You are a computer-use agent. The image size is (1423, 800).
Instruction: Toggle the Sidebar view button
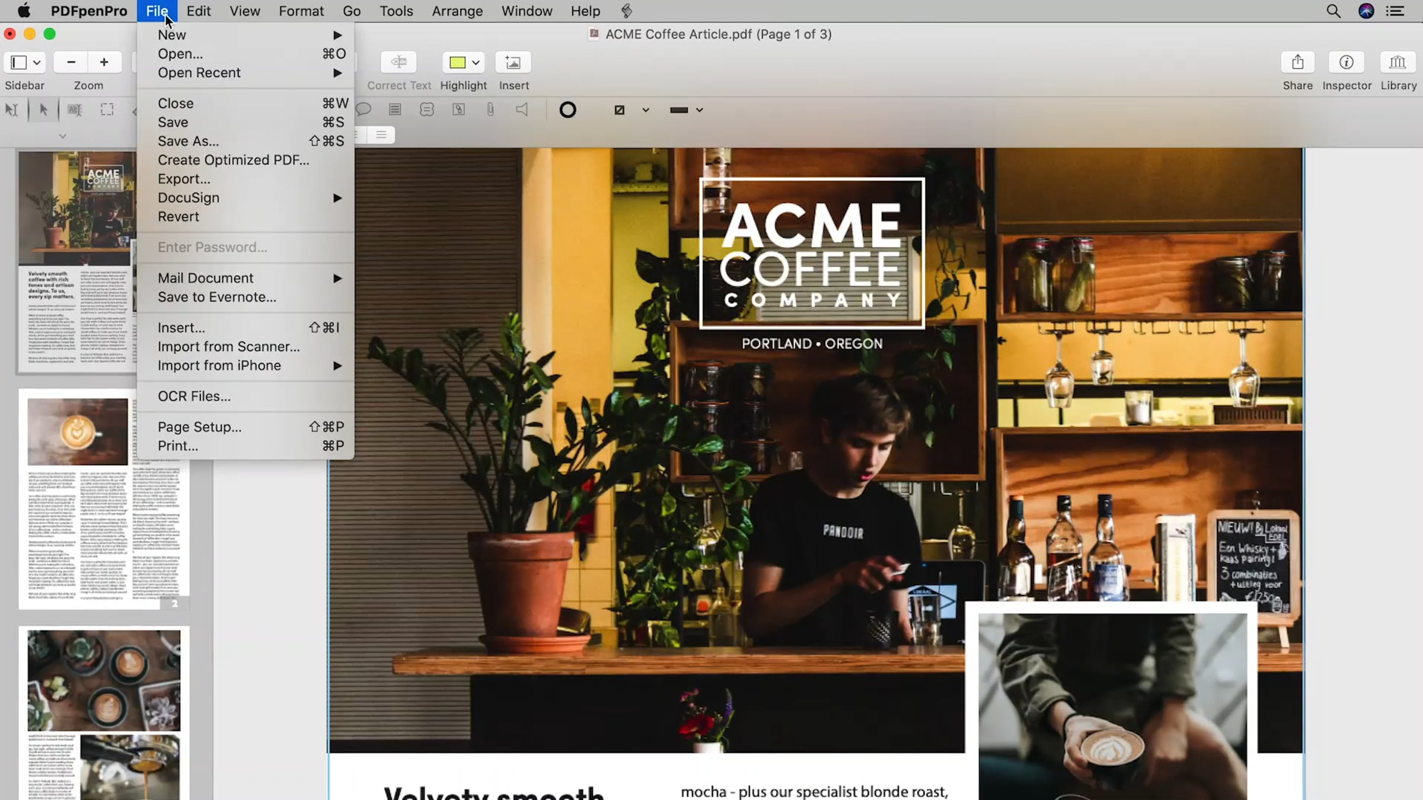pos(18,62)
